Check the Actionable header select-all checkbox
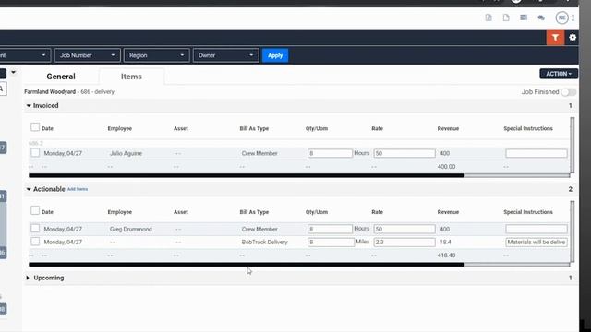 (35, 210)
